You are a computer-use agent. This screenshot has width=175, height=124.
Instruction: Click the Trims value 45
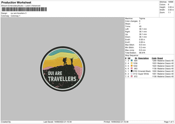point(140,26)
